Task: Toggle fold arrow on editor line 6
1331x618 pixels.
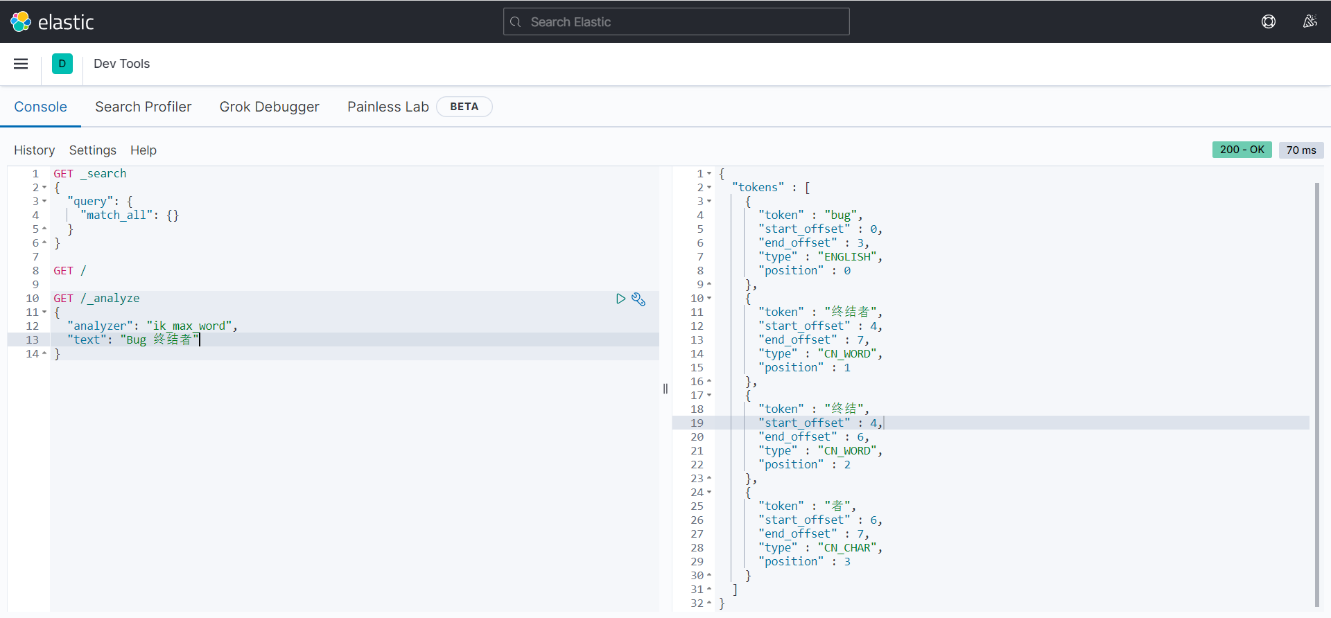Action: [44, 243]
